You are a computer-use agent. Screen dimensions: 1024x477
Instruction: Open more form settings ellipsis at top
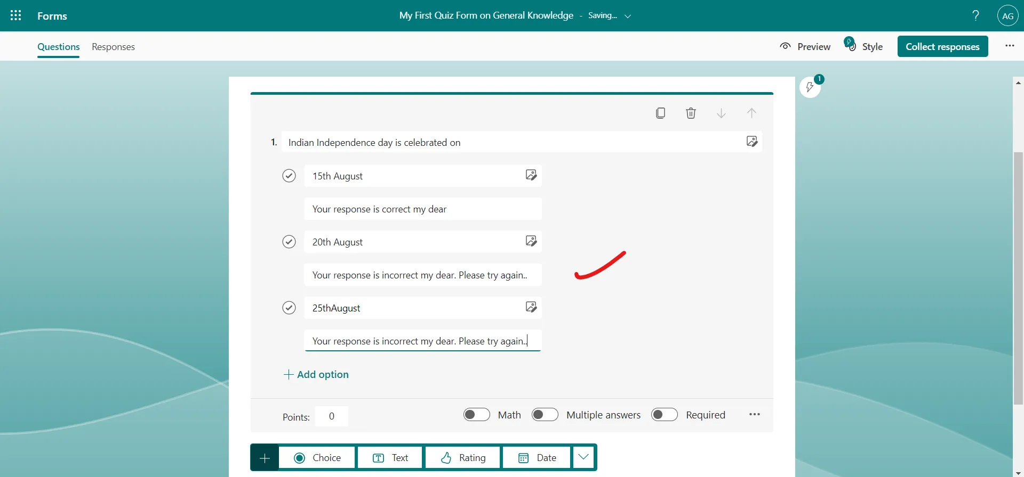(x=1010, y=46)
